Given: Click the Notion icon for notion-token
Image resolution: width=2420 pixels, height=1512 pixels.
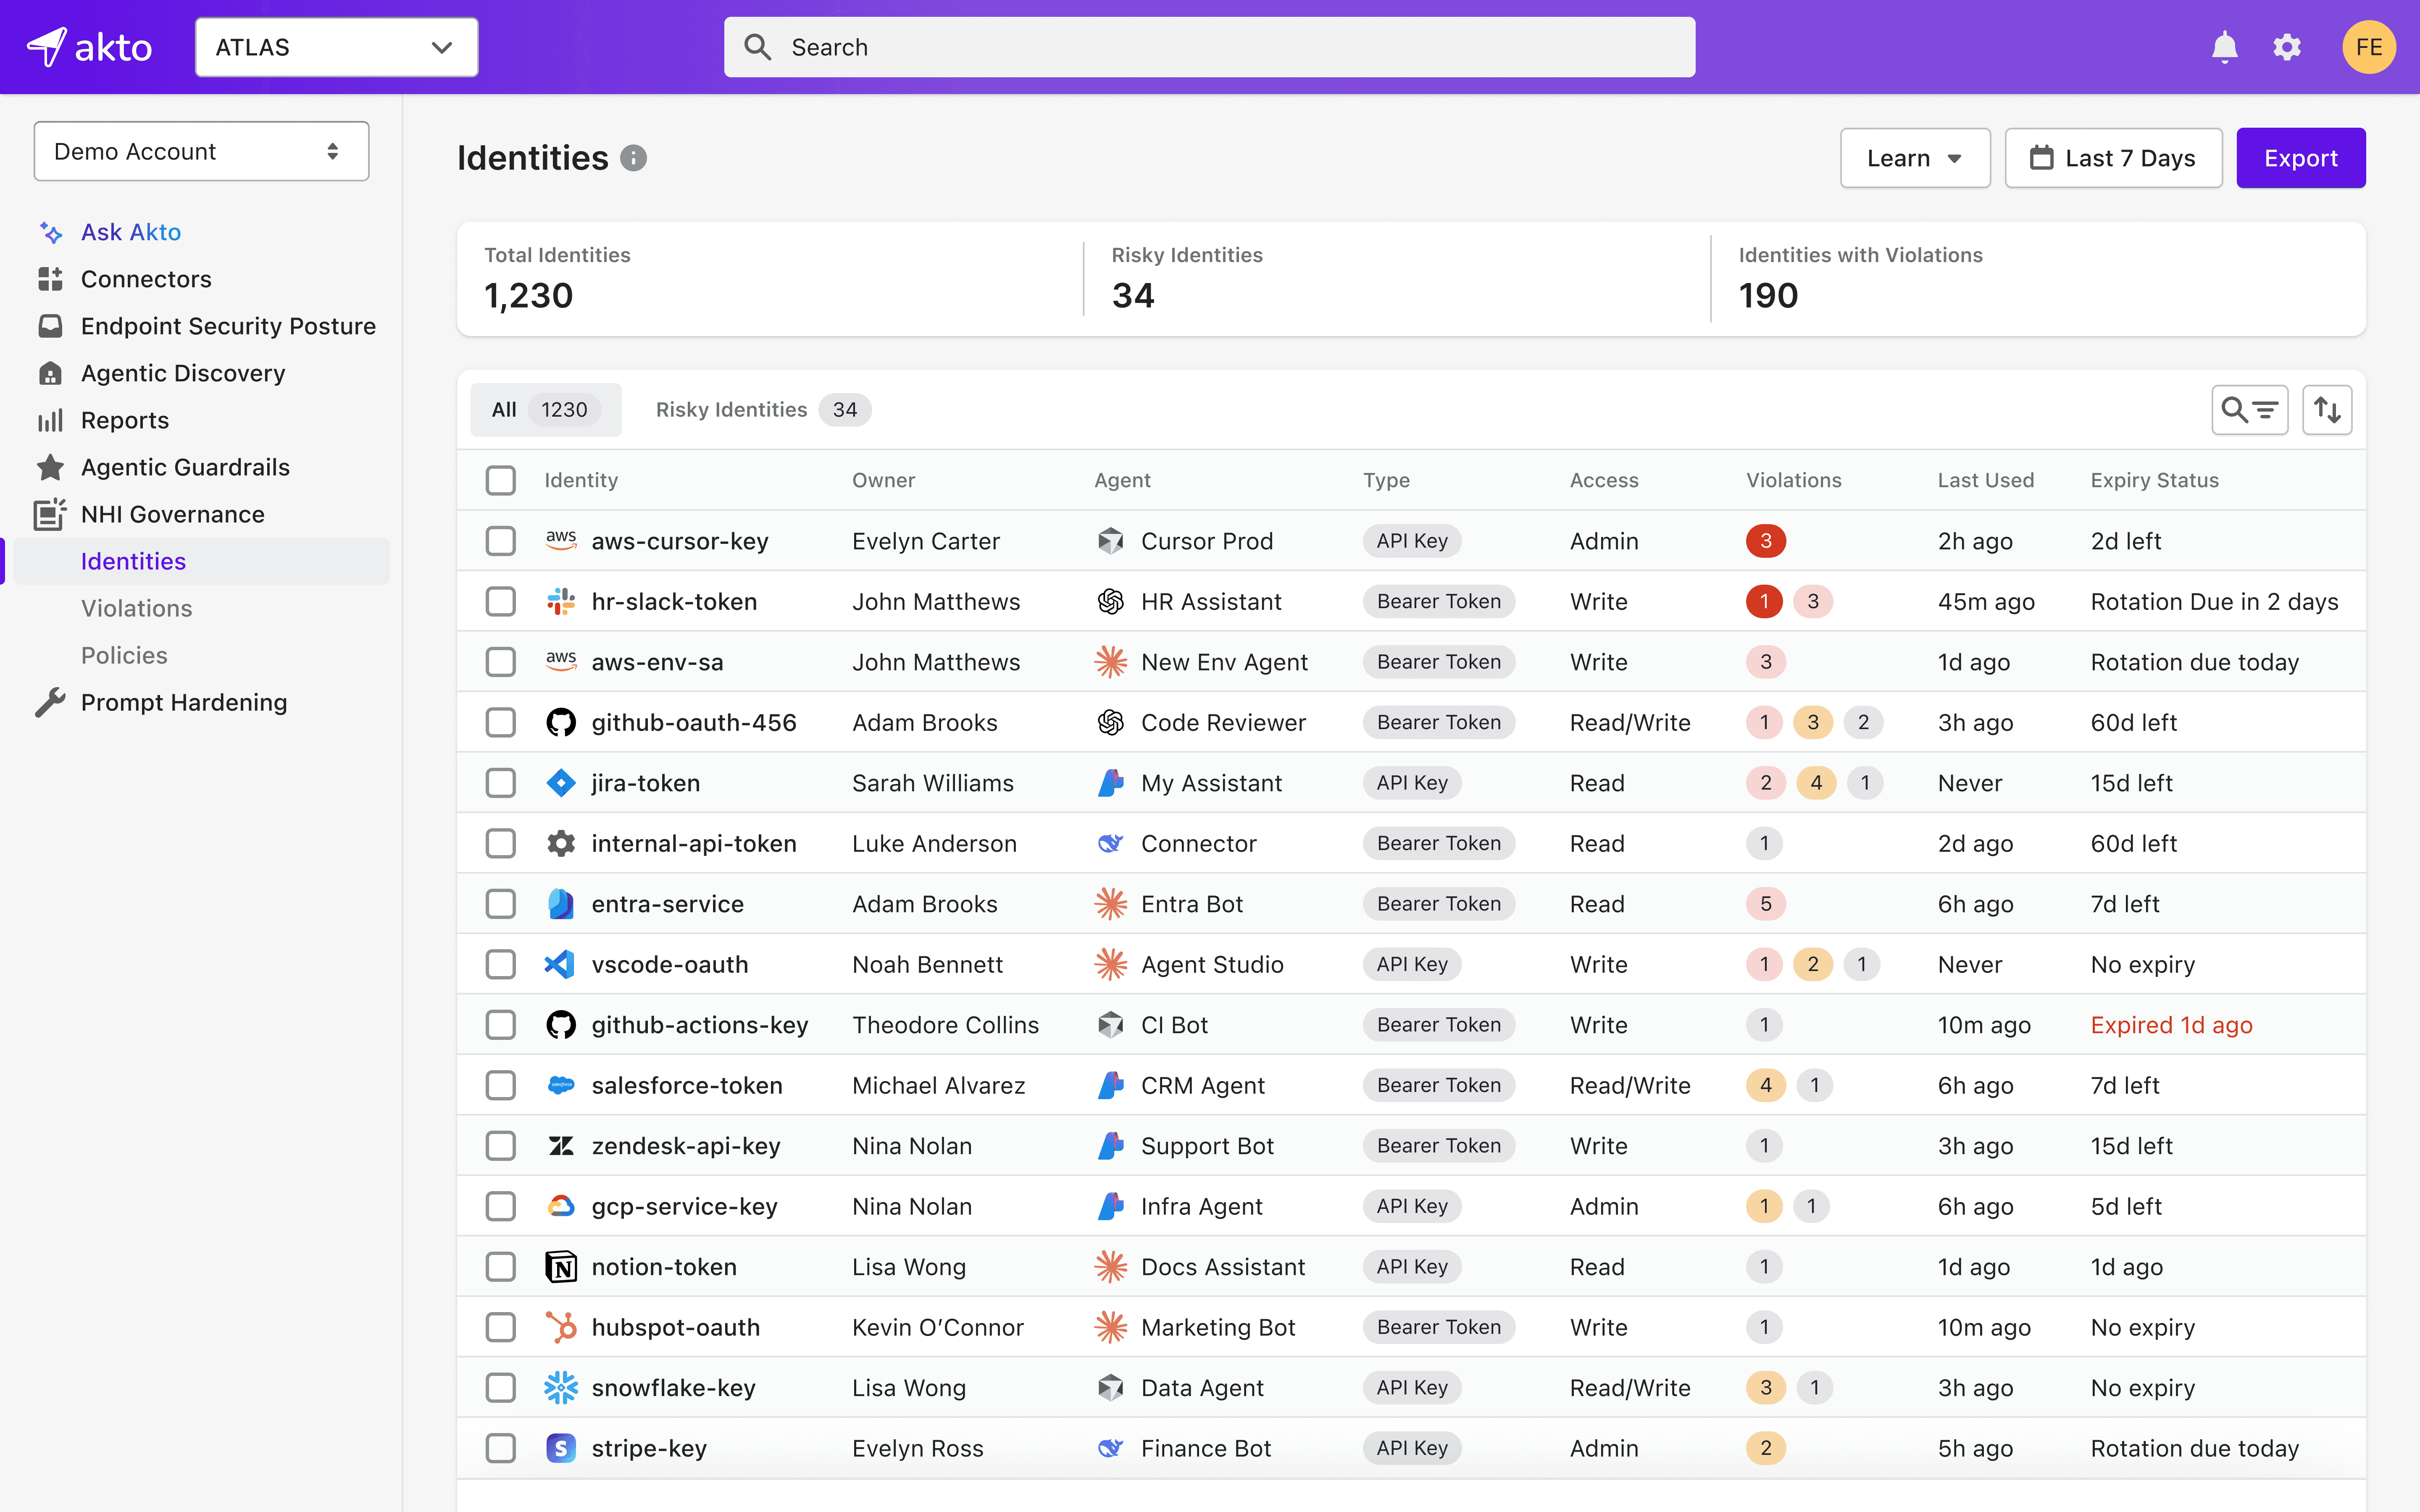Looking at the screenshot, I should click(561, 1267).
